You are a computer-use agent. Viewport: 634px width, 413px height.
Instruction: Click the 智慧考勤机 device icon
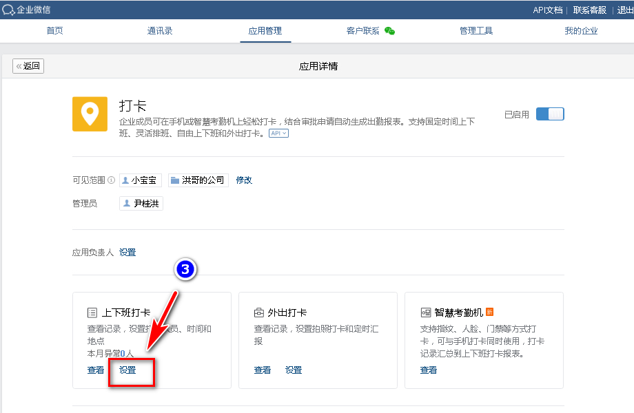(426, 313)
